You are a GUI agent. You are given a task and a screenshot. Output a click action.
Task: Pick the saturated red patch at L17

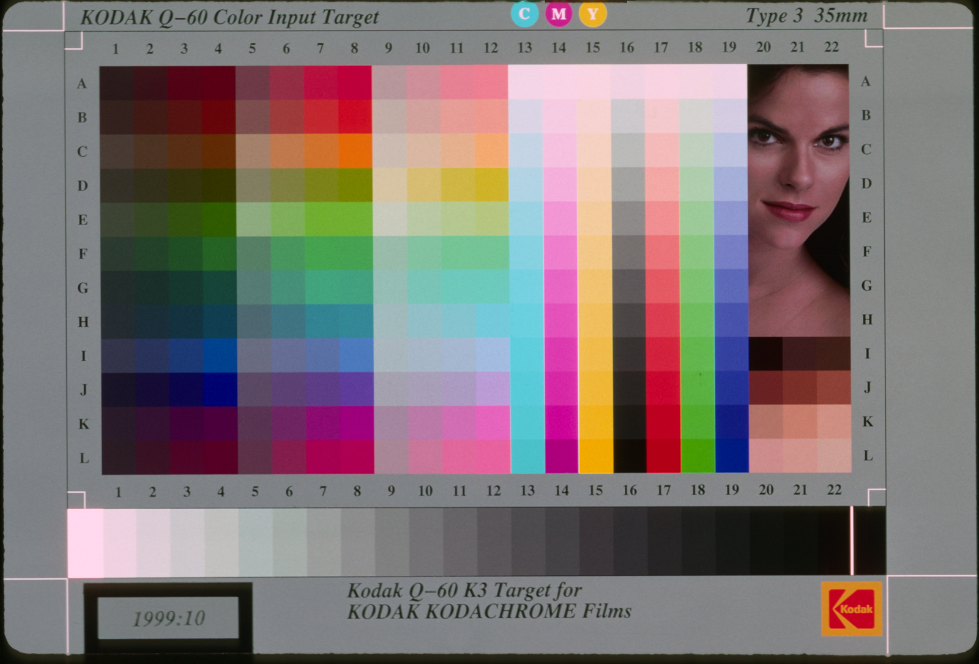point(664,456)
